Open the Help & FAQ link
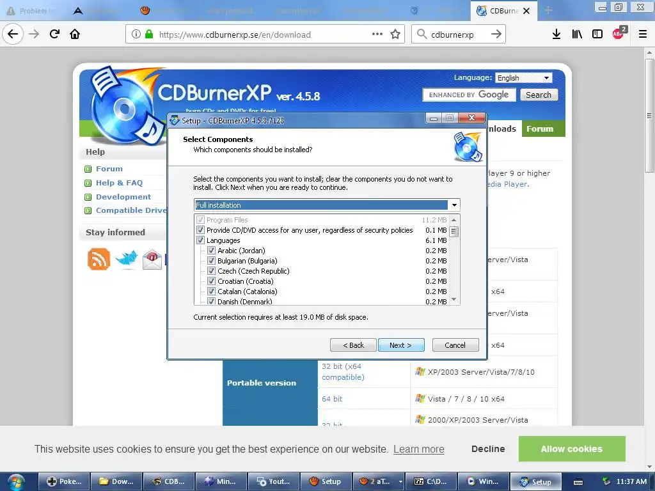Image resolution: width=655 pixels, height=491 pixels. coord(119,183)
